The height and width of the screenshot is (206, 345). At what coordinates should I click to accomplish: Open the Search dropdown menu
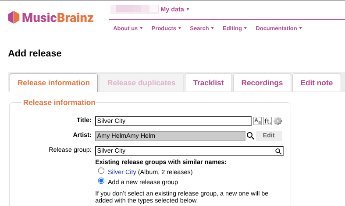click(x=202, y=28)
